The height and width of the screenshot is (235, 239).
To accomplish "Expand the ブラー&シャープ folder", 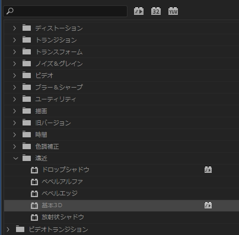I will coord(14,88).
